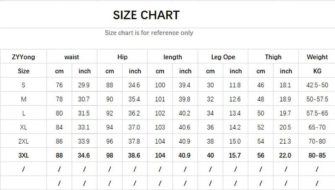Screen dimensions: 335x190
Task: Click the weight cell 80-85
Action: [317, 155]
